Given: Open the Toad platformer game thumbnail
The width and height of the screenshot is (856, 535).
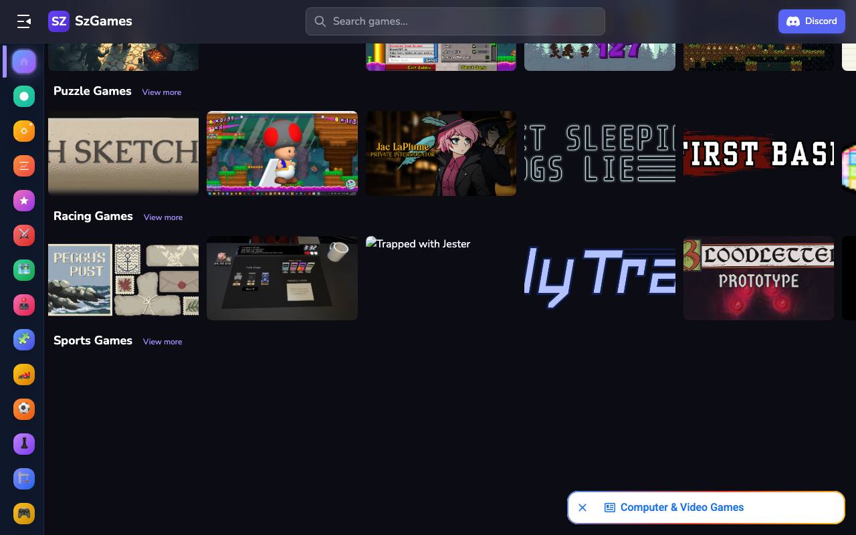Looking at the screenshot, I should pos(282,153).
